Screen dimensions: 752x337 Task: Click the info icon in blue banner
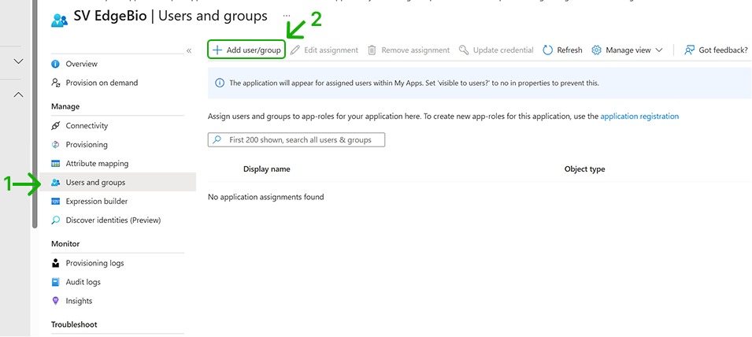[x=220, y=83]
